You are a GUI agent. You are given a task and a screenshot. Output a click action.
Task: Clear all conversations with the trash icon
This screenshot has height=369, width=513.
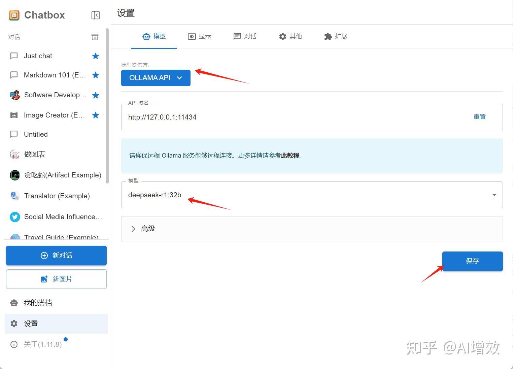[95, 37]
